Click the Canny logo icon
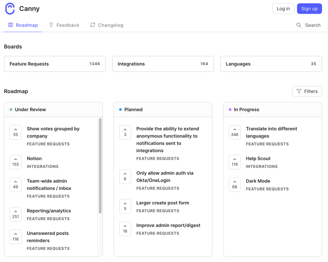The height and width of the screenshot is (262, 328). tap(10, 9)
